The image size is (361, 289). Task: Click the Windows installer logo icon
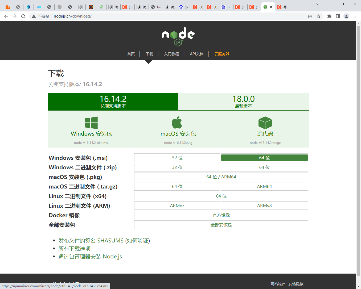(x=91, y=123)
